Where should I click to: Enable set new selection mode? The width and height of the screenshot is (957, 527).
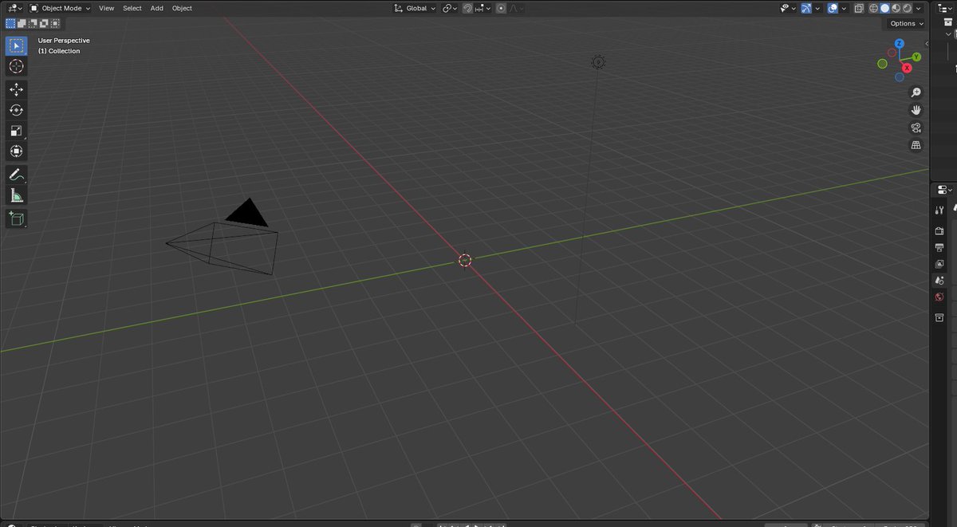[x=10, y=24]
